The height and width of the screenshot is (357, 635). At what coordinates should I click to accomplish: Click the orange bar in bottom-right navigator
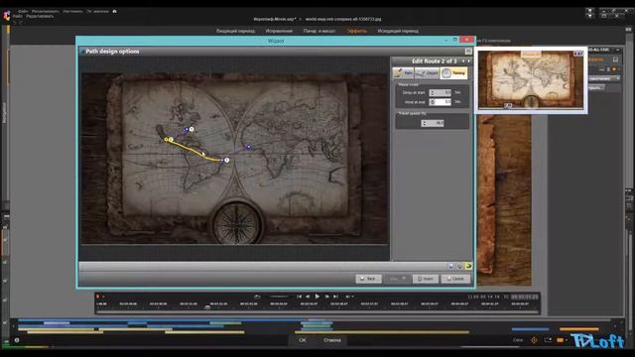578,329
